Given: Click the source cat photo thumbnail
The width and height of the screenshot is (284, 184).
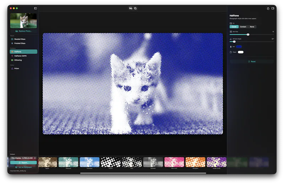Looking at the screenshot, I should coord(23,21).
